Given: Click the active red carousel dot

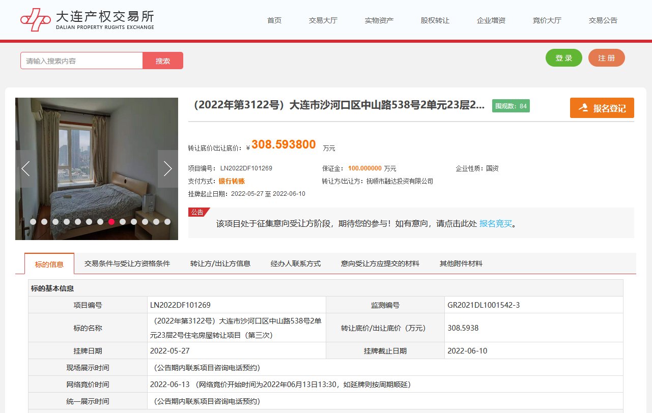Looking at the screenshot, I should pos(111,222).
